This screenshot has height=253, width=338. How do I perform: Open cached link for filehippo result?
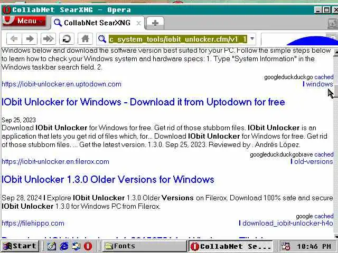[x=324, y=216]
